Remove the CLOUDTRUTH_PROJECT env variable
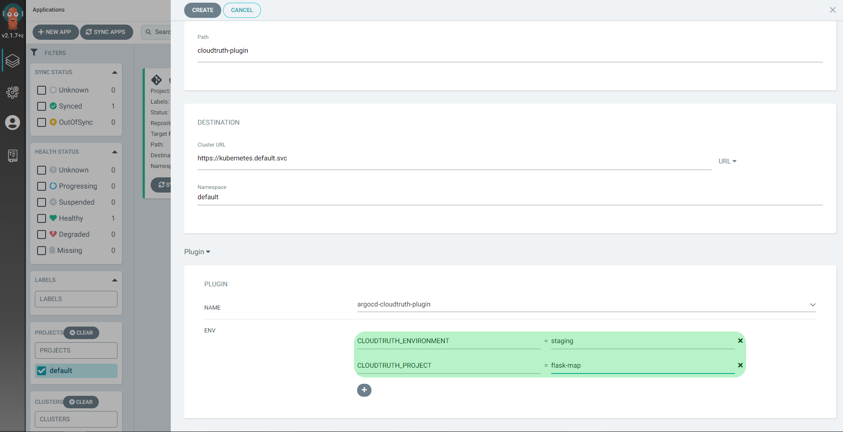This screenshot has height=432, width=843. [x=740, y=365]
